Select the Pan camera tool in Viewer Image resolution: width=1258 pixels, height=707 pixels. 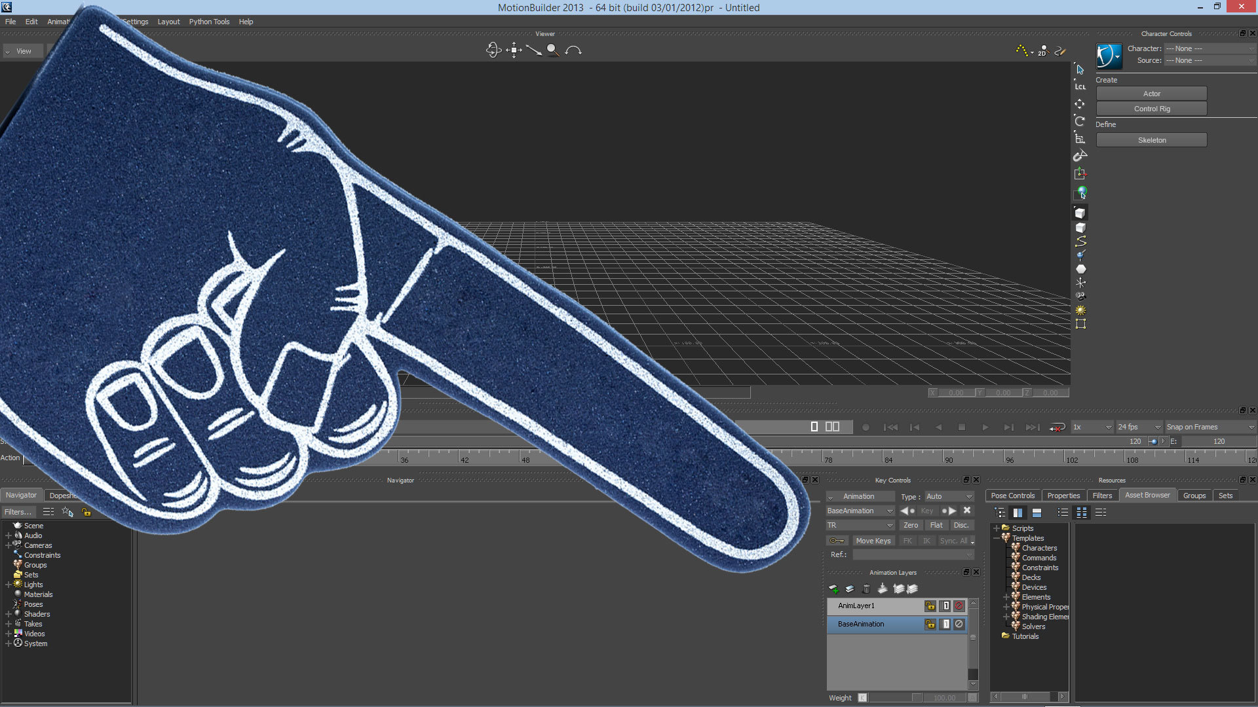point(514,50)
